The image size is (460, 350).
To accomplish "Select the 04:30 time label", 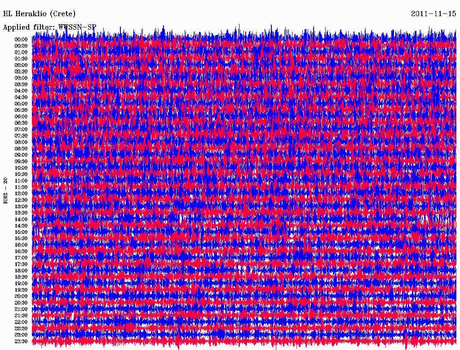I will 21,97.
